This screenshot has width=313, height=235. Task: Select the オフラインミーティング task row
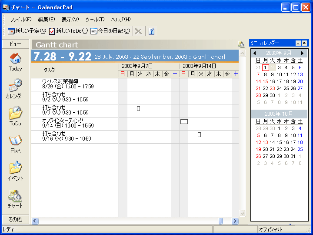tap(75, 124)
